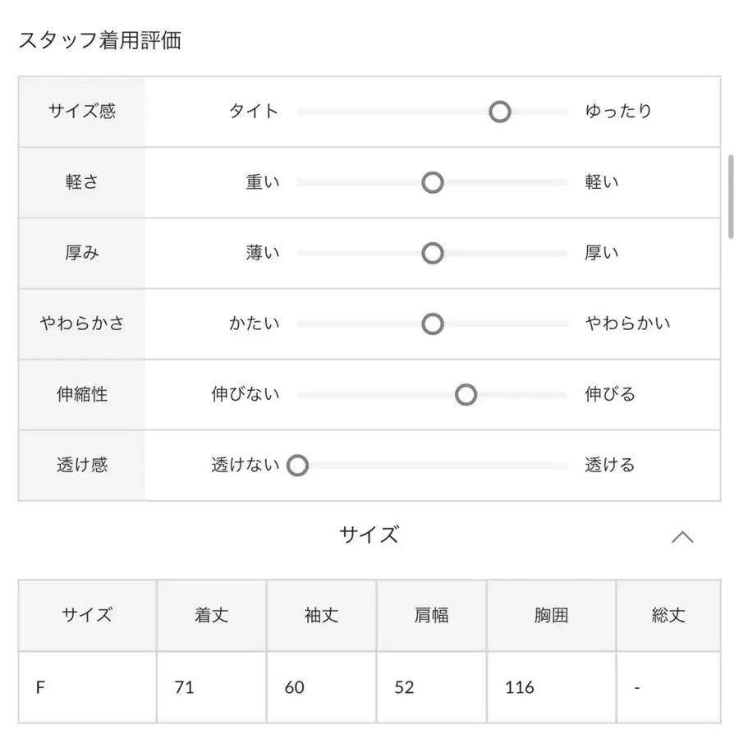The image size is (739, 739).
Task: Click the 胸囲 value 116
Action: [519, 687]
